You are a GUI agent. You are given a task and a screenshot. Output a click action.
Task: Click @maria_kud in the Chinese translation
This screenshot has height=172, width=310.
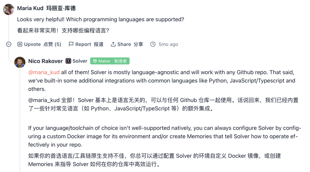click(44, 100)
